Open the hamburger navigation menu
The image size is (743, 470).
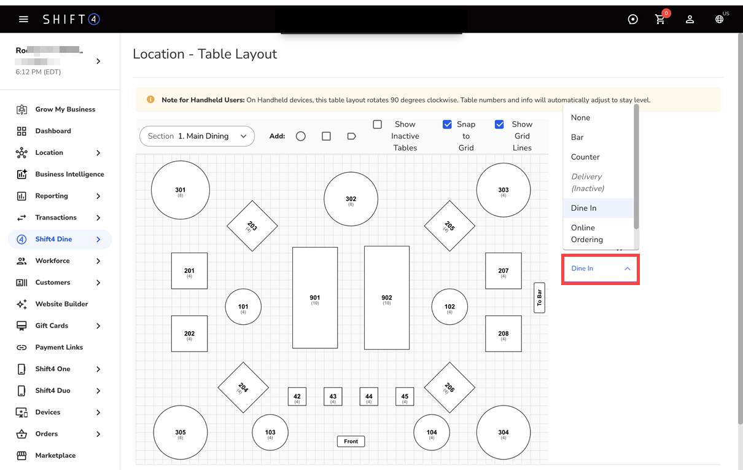tap(23, 19)
